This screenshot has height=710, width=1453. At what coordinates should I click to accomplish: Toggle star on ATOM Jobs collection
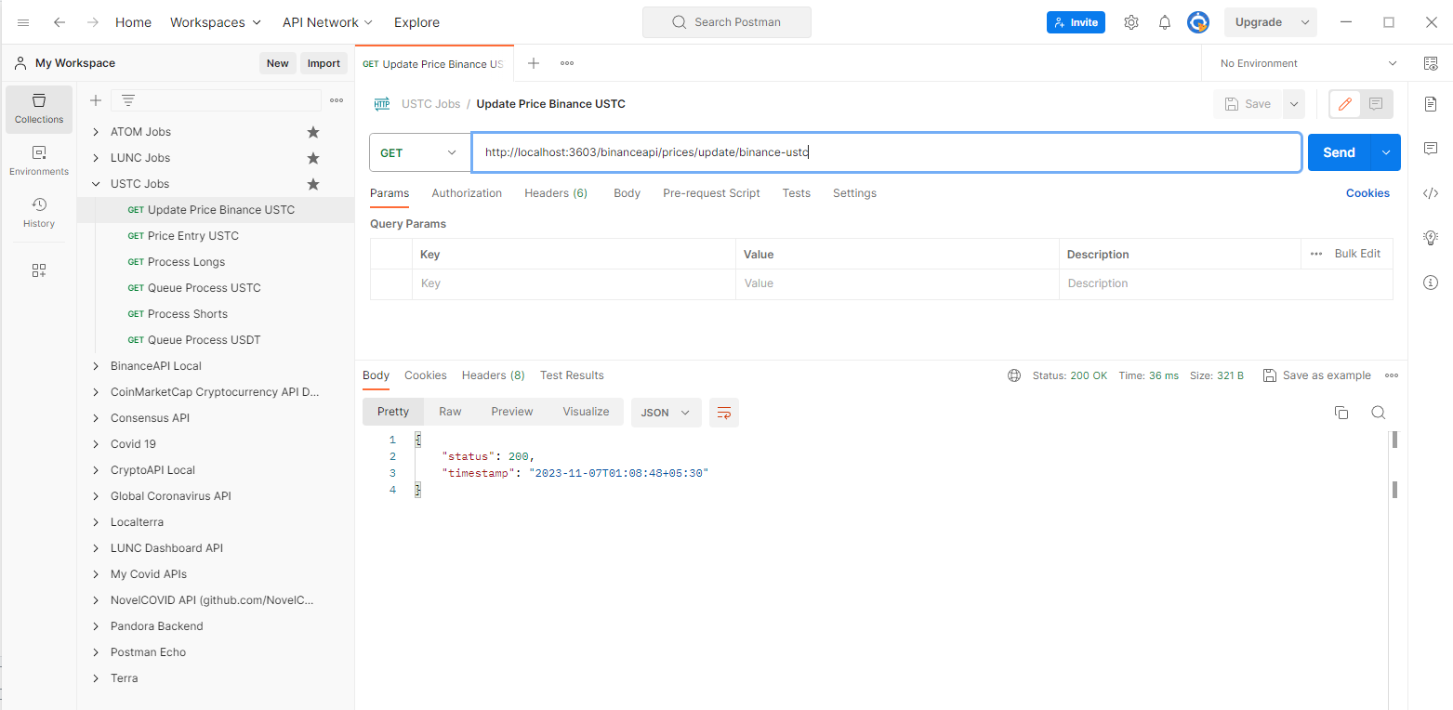point(313,132)
